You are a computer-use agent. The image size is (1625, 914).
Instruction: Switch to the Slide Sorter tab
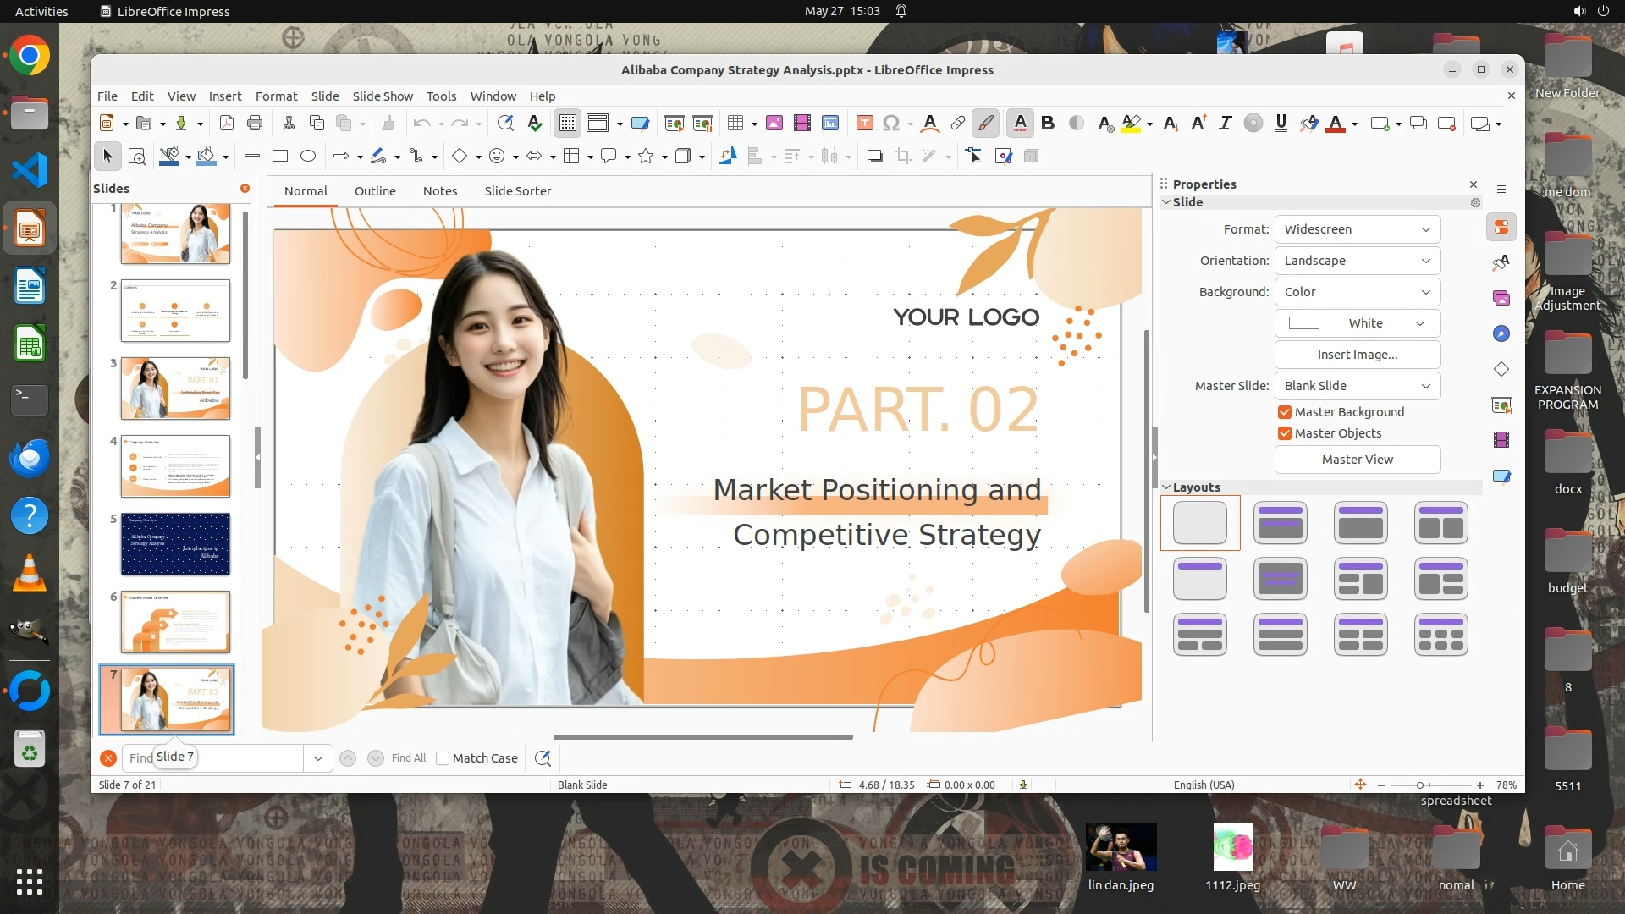point(517,191)
